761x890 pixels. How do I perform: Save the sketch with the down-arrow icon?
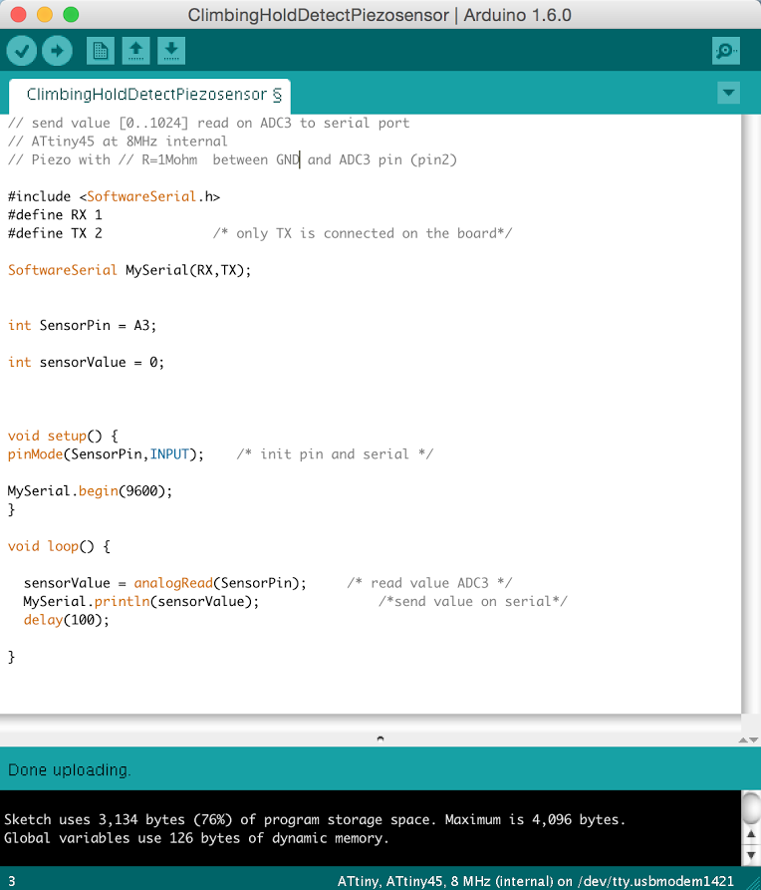171,51
